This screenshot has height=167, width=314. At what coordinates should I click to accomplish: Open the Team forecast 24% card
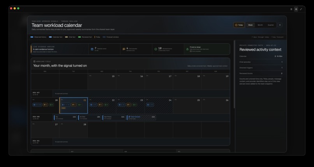(x=141, y=118)
